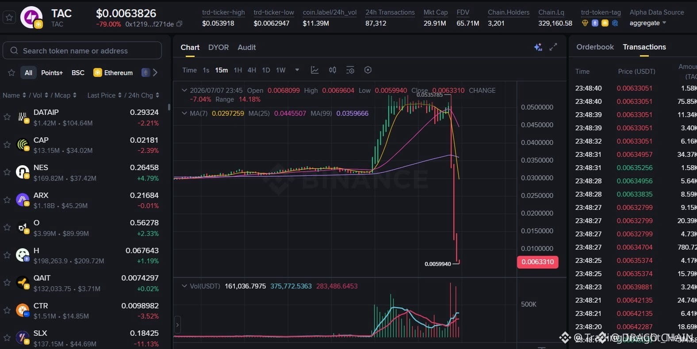The height and width of the screenshot is (349, 697).
Task: Open the chart display settings icon
Action: pos(350,70)
